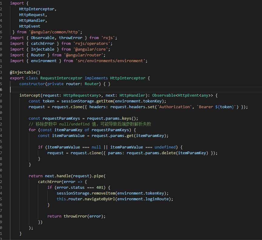The image size is (262, 240).
Task: Click environment.loginRoute argument
Action: coord(143,199)
